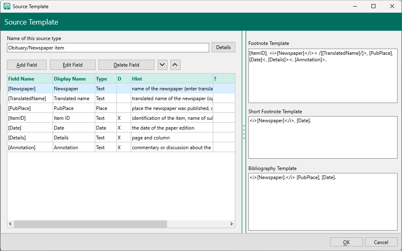Cancel the Source Template dialog
The image size is (402, 251).
tap(381, 242)
